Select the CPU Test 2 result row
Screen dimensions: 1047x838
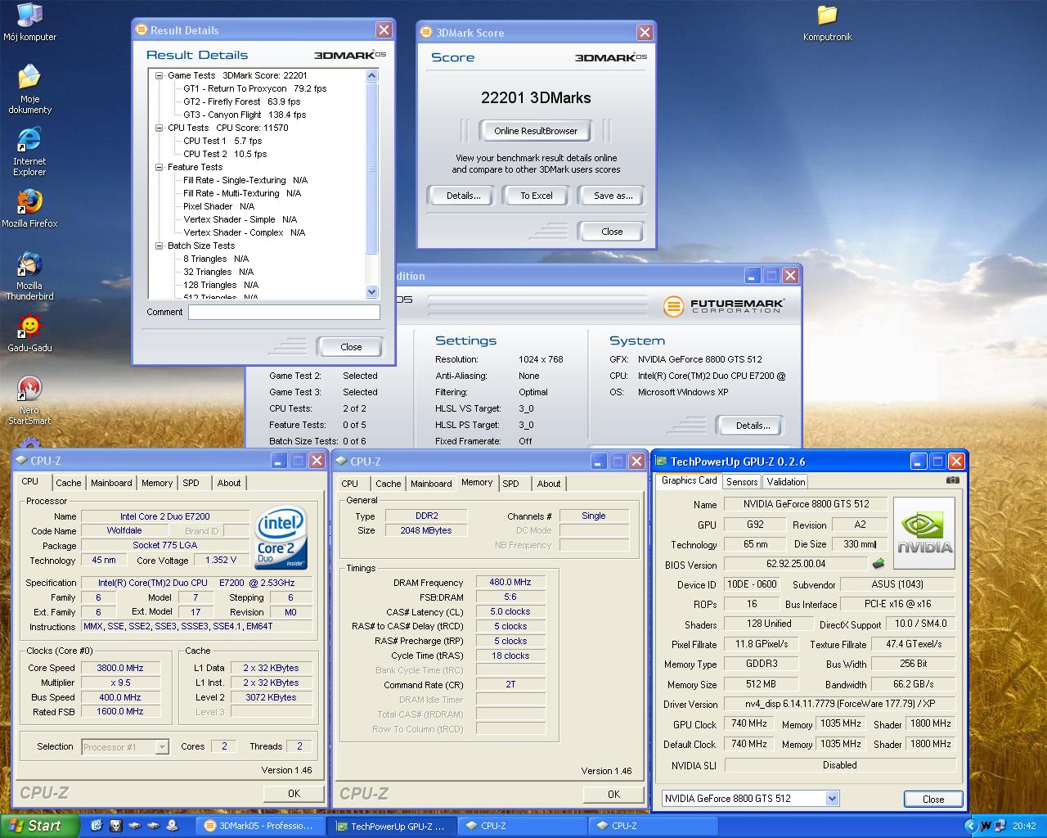[x=225, y=154]
